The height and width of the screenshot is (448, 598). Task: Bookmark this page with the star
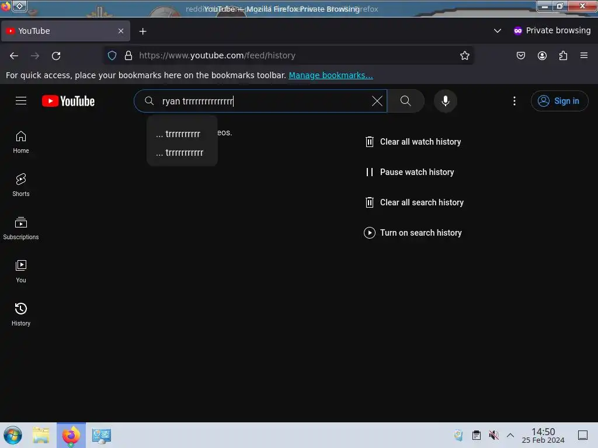(464, 55)
